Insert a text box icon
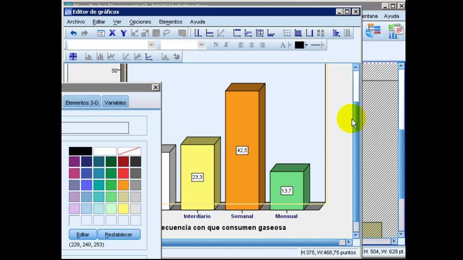463x260 pixels. pyautogui.click(x=260, y=33)
